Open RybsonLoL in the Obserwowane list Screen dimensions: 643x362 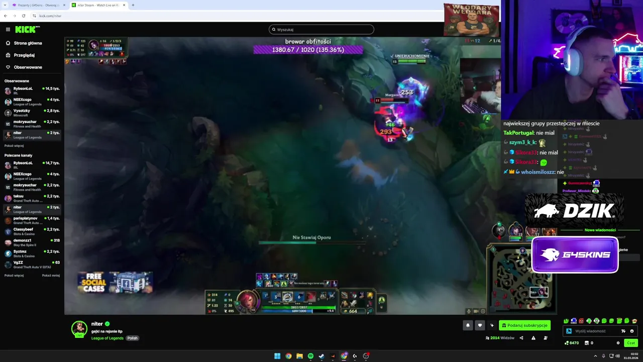[x=32, y=90]
